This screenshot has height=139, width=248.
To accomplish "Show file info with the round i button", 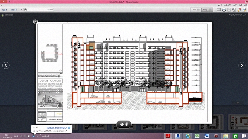I will click(x=122, y=124).
